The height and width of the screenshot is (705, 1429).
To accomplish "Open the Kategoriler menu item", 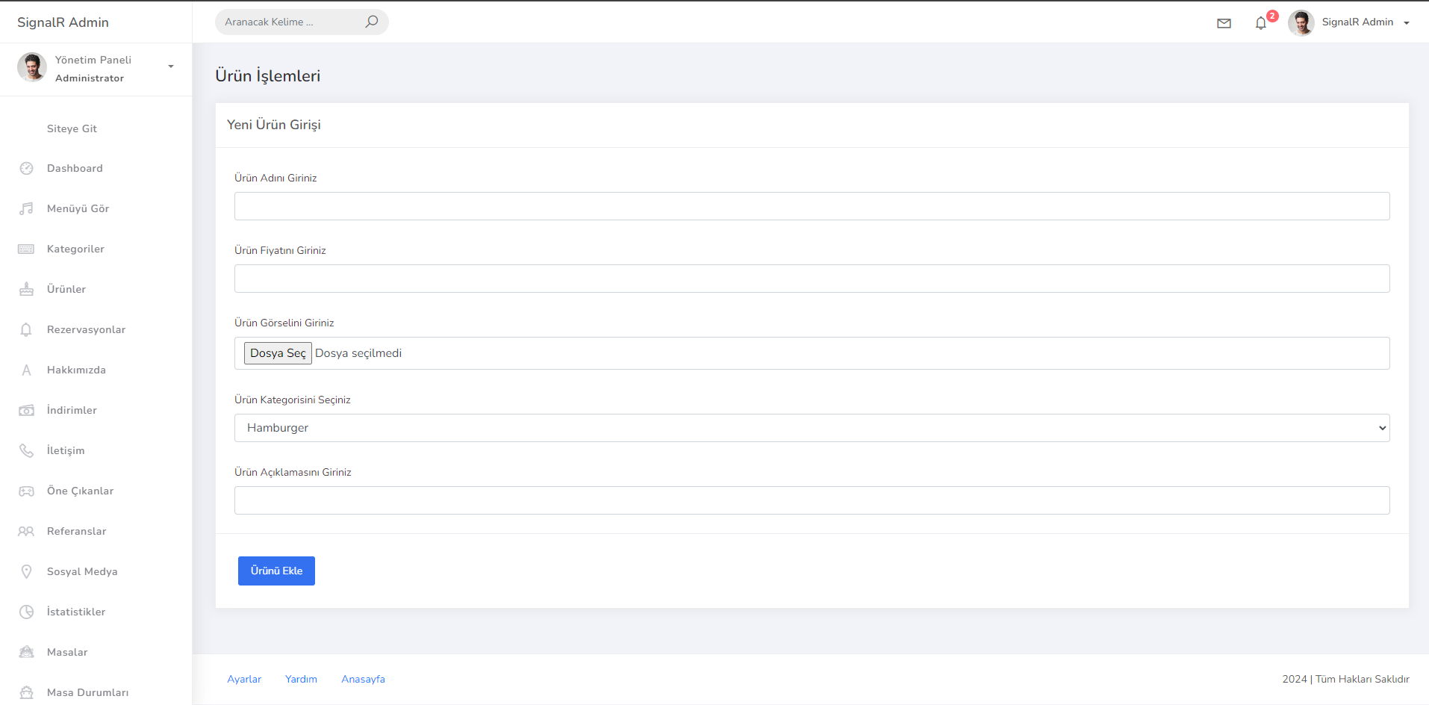I will [75, 249].
